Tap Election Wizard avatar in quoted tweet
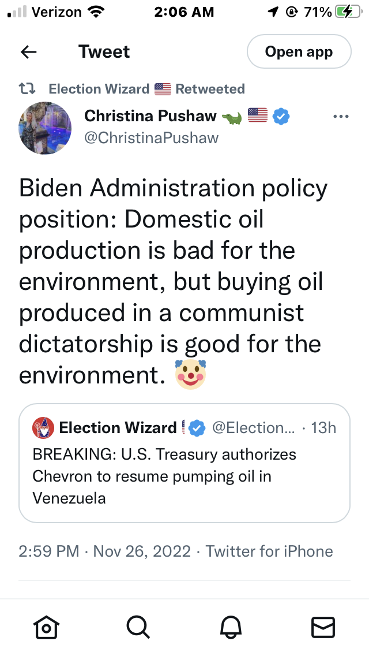 (x=44, y=428)
